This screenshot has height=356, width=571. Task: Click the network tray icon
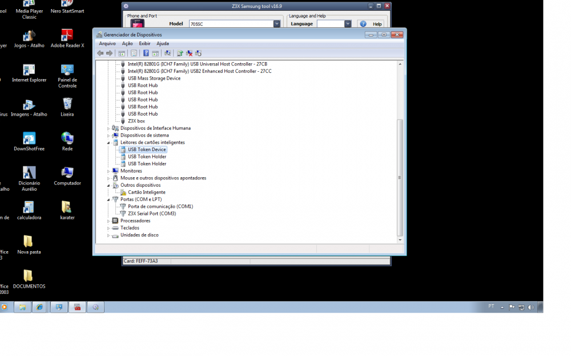click(521, 308)
